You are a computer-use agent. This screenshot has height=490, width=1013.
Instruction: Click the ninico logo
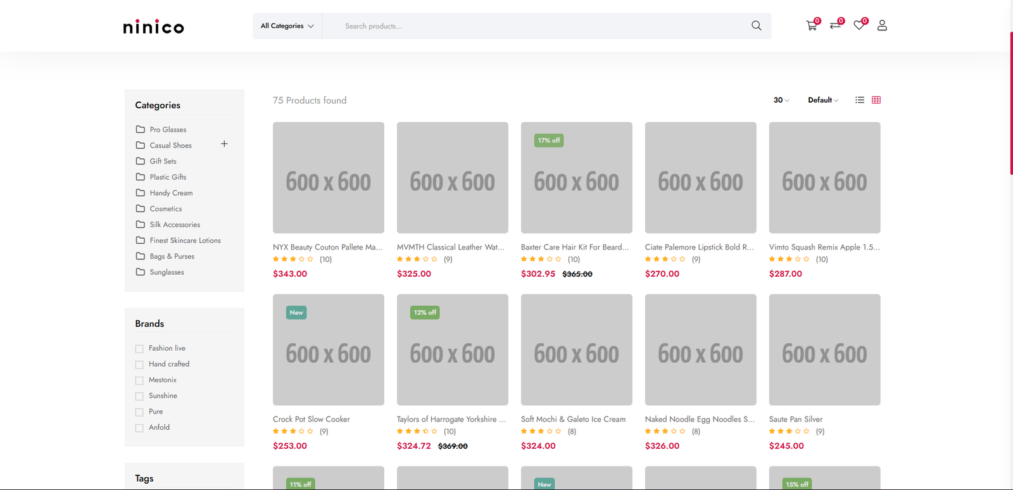click(x=153, y=27)
